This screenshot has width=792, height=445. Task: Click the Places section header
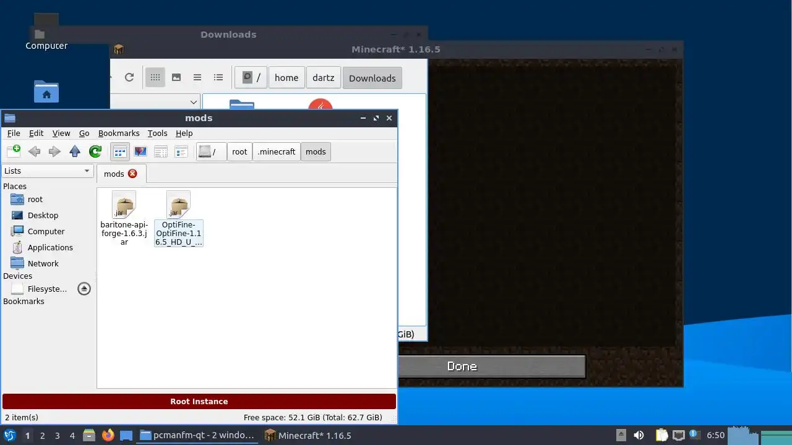15,186
